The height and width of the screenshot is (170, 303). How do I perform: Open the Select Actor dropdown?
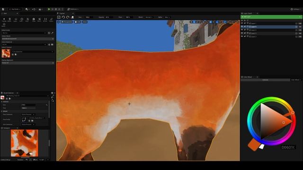(x=24, y=33)
